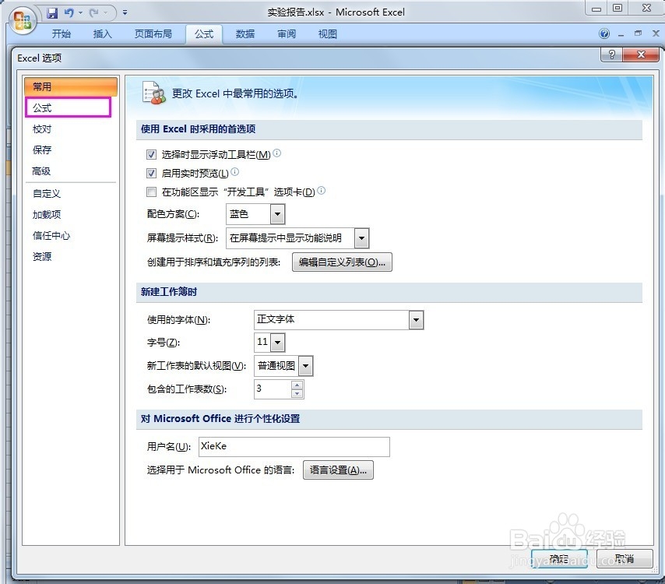
Task: Switch to 视图 ribbon tab
Action: pyautogui.click(x=328, y=34)
